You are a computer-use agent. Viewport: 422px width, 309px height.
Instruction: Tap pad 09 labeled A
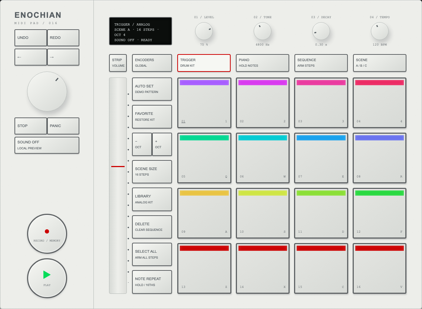click(204, 213)
